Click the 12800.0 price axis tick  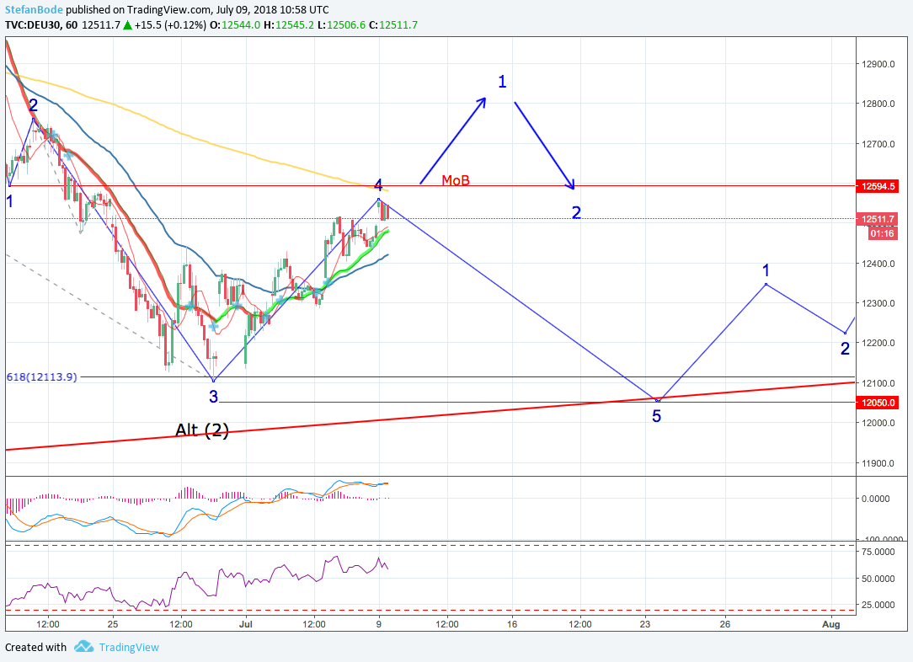coord(878,104)
